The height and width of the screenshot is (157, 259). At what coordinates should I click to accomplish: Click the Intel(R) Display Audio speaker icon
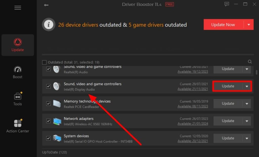coord(57,86)
